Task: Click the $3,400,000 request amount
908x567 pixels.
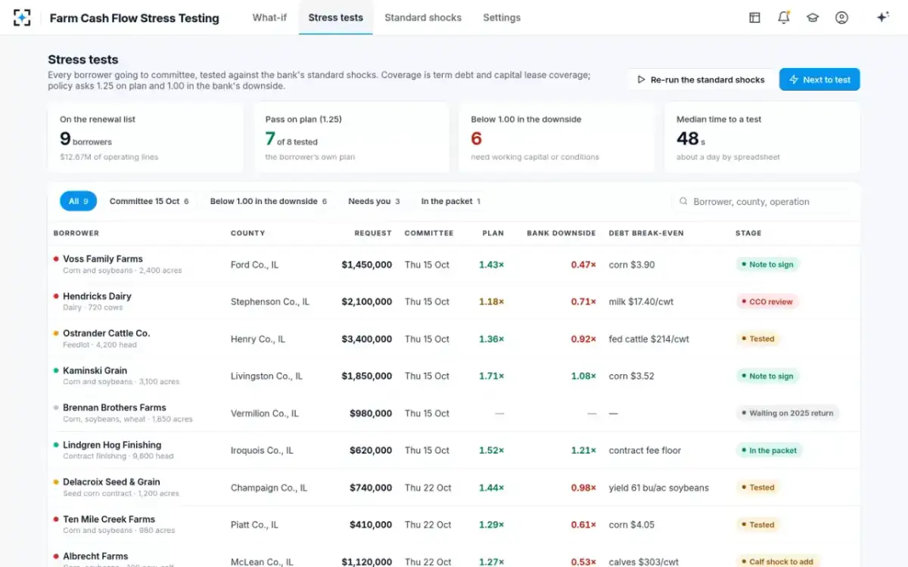Action: pos(367,339)
